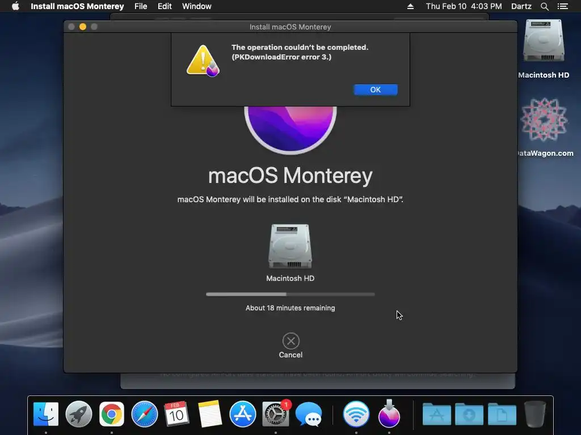Open the File menu
Viewport: 581px width, 435px height.
[141, 6]
